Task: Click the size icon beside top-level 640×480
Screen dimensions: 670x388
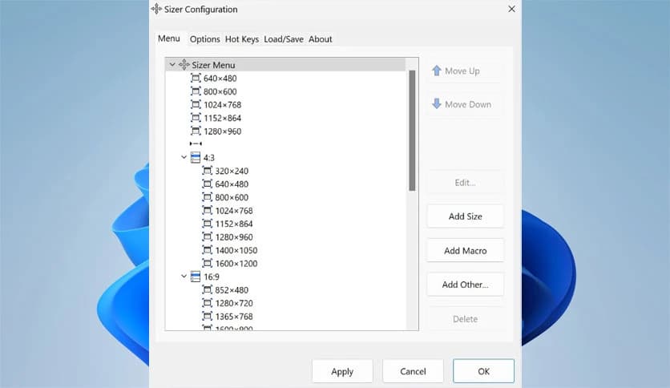Action: click(x=196, y=78)
